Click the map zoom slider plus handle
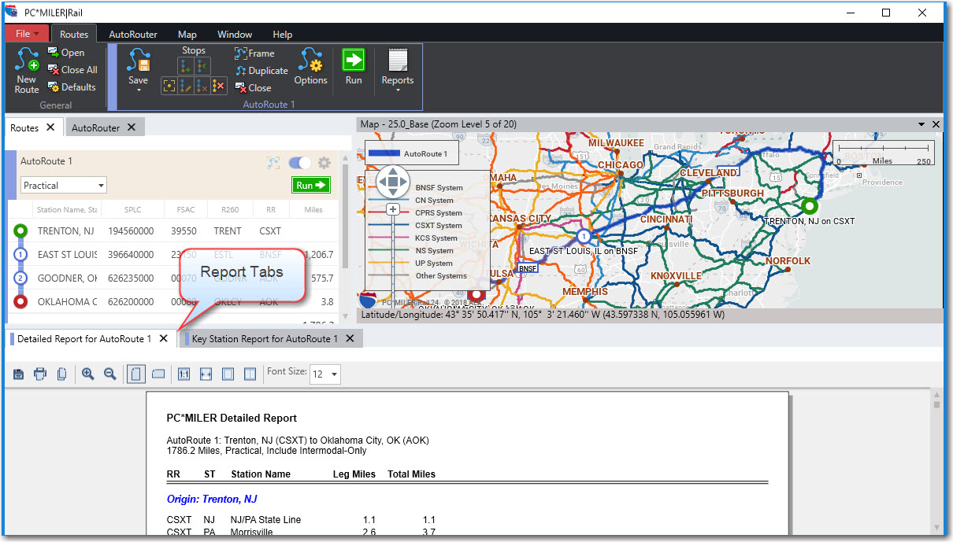Screen dimensions: 953x542 coord(392,209)
